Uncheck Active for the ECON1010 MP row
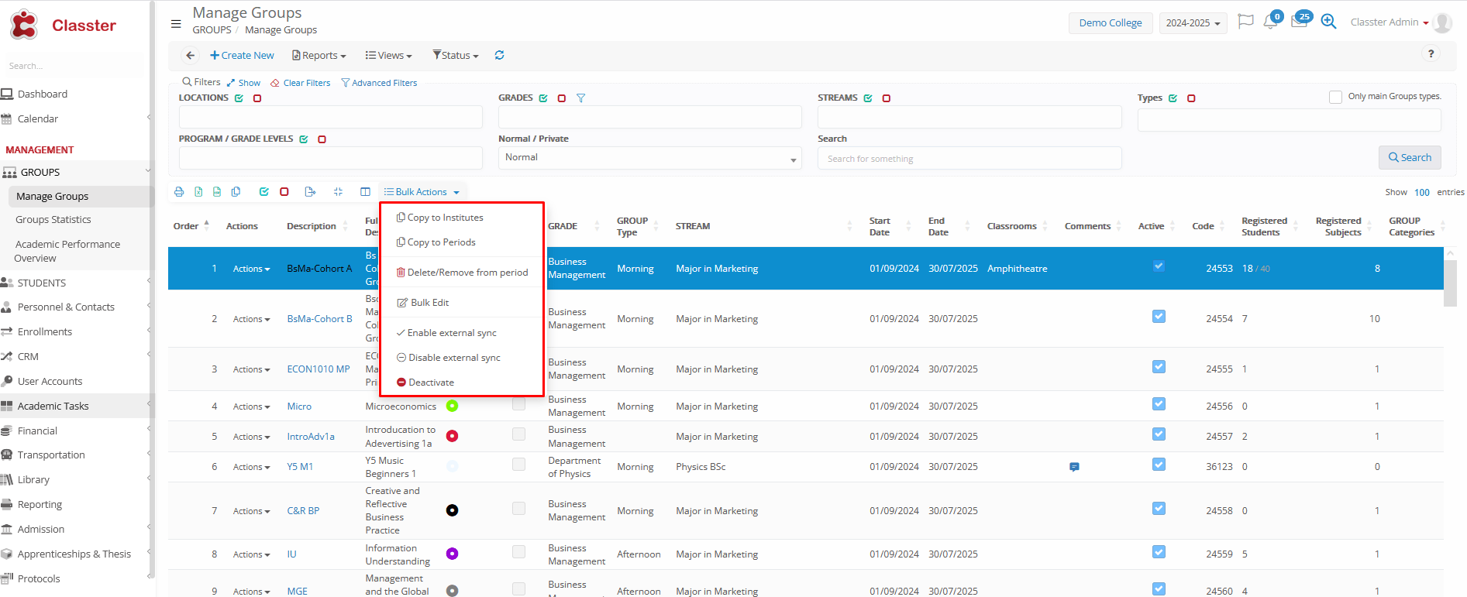 click(1159, 367)
